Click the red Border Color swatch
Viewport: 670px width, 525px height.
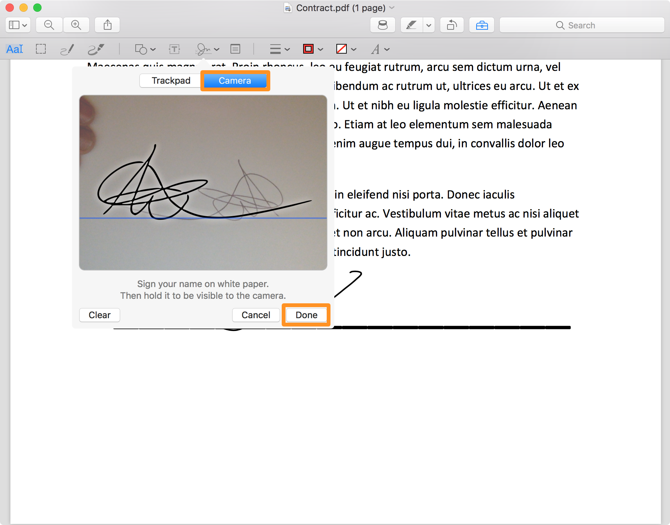coord(308,49)
